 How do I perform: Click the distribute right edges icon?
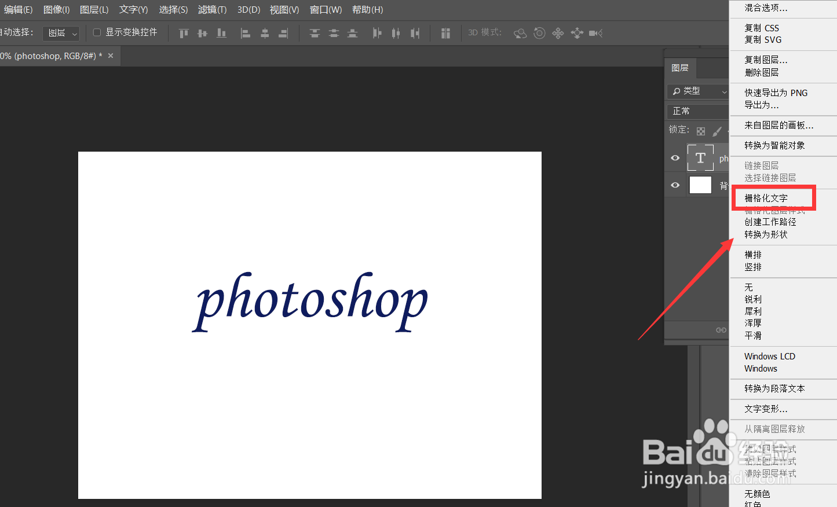coord(415,34)
